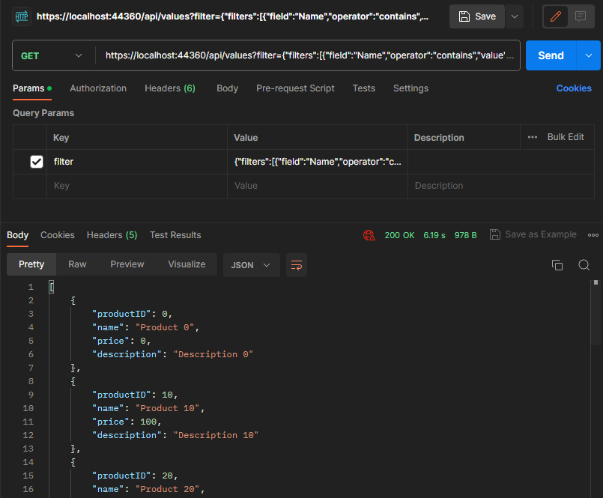Search the response body with magnifier icon
Viewport: 603px width, 498px height.
click(584, 265)
